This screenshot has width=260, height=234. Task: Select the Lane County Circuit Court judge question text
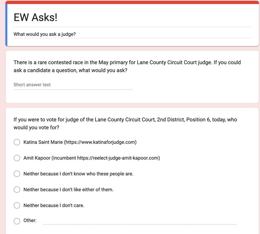pos(127,66)
